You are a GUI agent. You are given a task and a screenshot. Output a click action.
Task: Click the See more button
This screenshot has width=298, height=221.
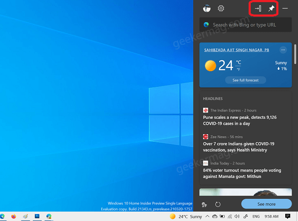[266, 204]
